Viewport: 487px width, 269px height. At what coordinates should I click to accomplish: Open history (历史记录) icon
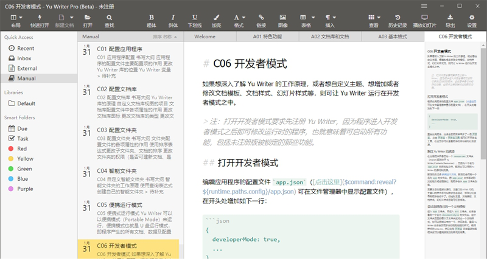398,18
